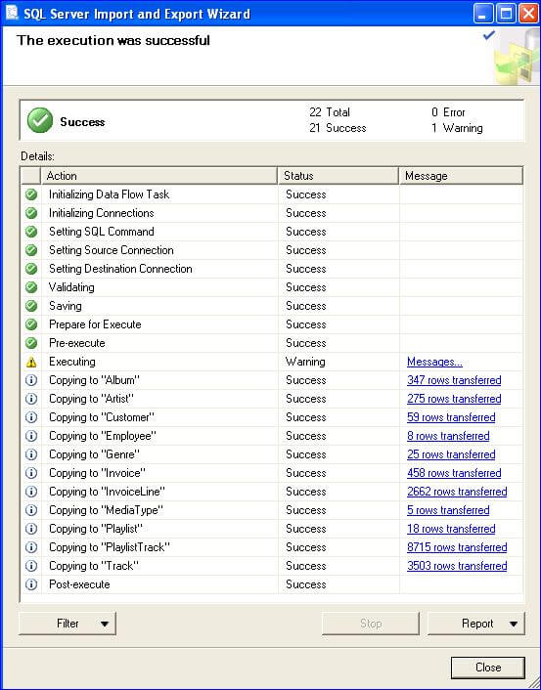Click the success icon for Prepare for Execute
541x690 pixels.
(31, 324)
